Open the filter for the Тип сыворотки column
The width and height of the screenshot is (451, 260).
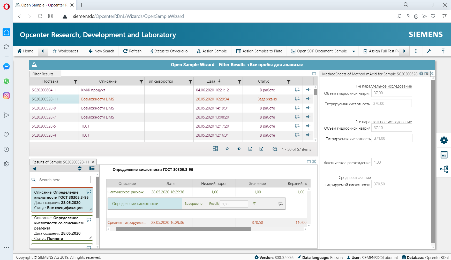click(190, 82)
